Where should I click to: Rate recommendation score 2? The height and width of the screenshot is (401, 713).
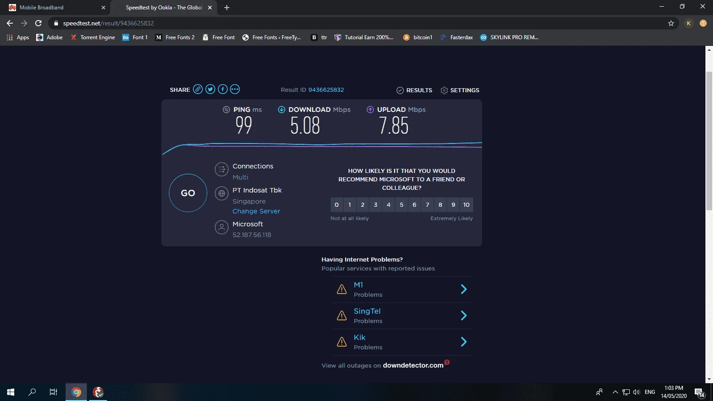click(363, 205)
